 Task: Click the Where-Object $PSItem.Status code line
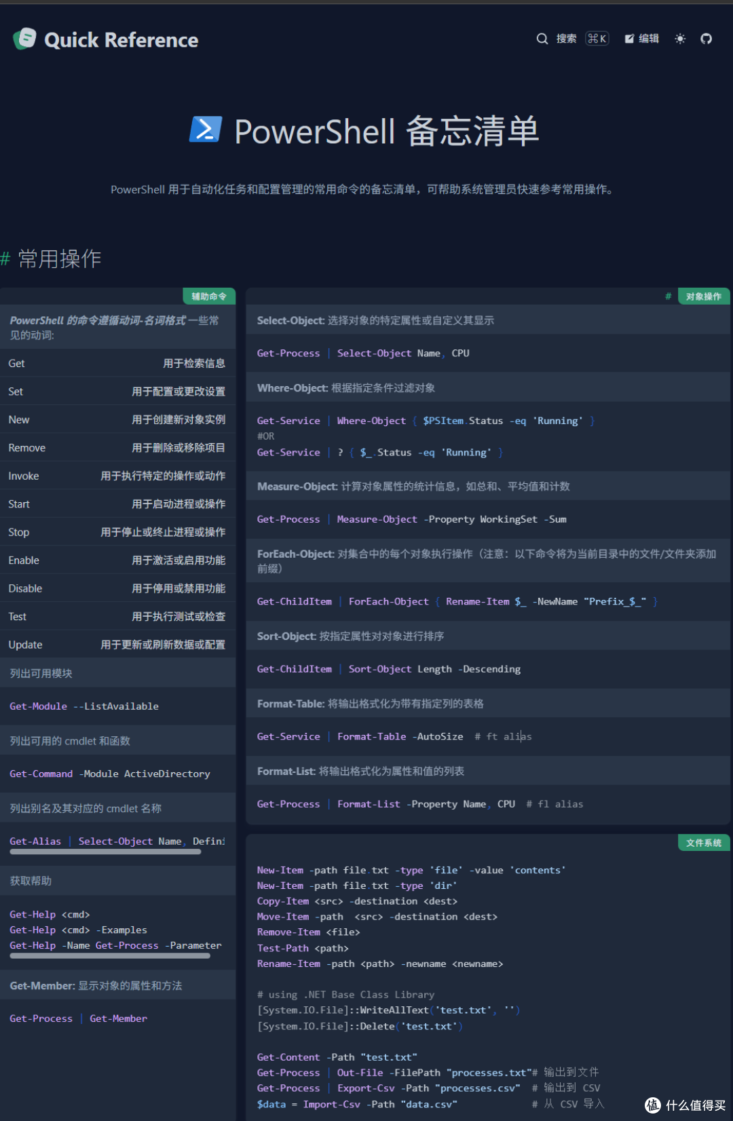[x=426, y=421]
